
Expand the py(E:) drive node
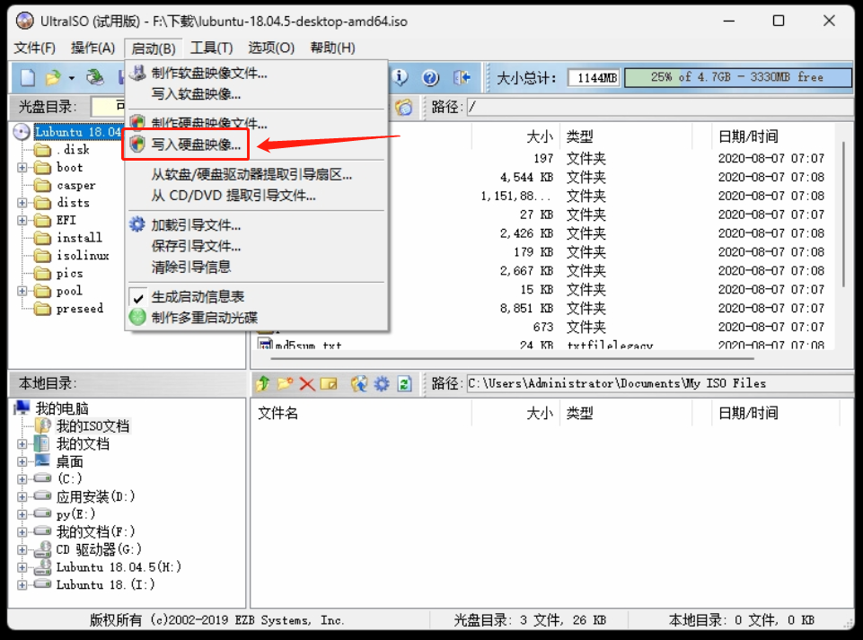tap(22, 514)
